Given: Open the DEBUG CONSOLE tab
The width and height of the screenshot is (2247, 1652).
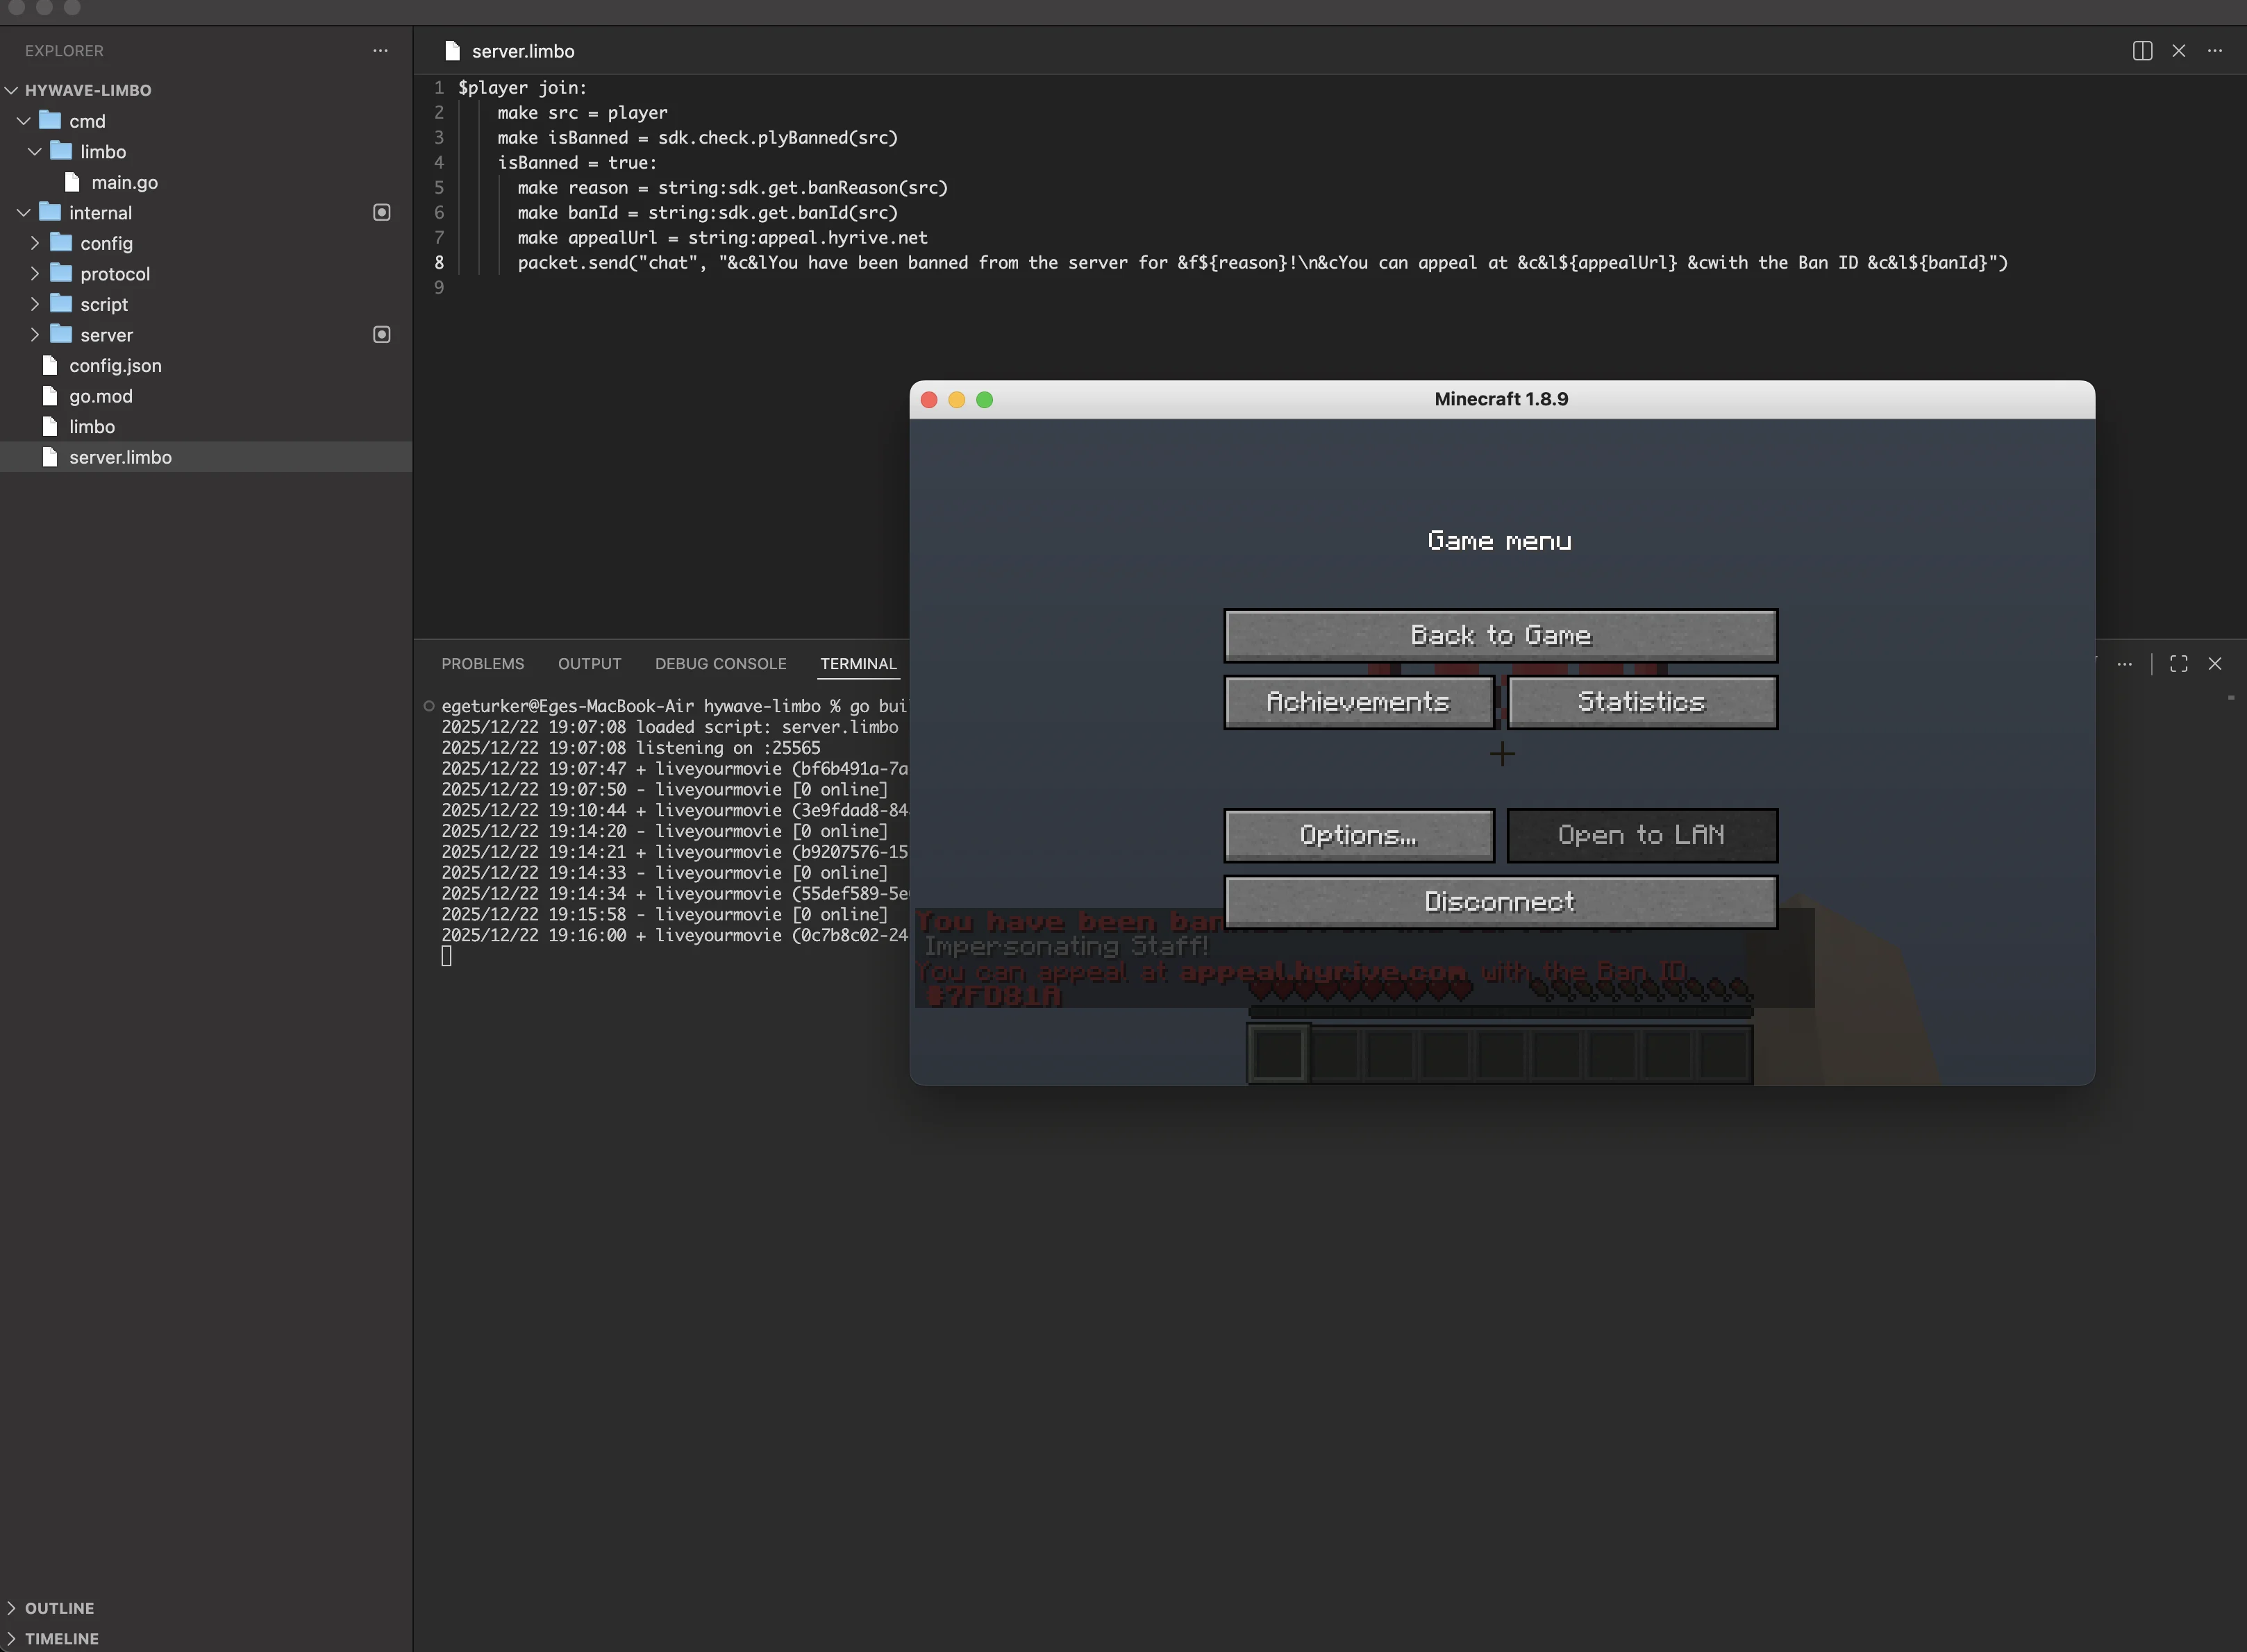Looking at the screenshot, I should 720,664.
